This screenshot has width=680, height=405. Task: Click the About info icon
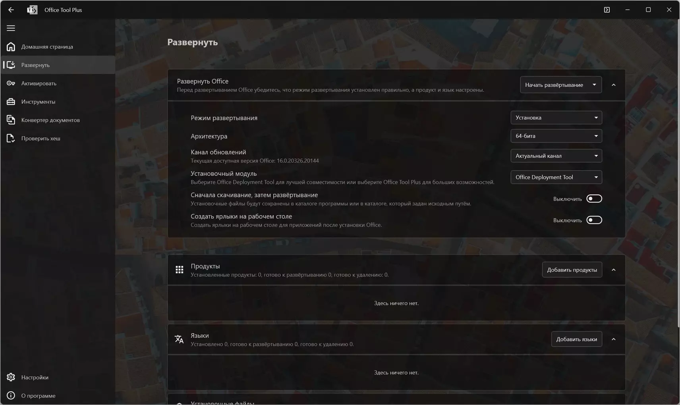click(11, 395)
